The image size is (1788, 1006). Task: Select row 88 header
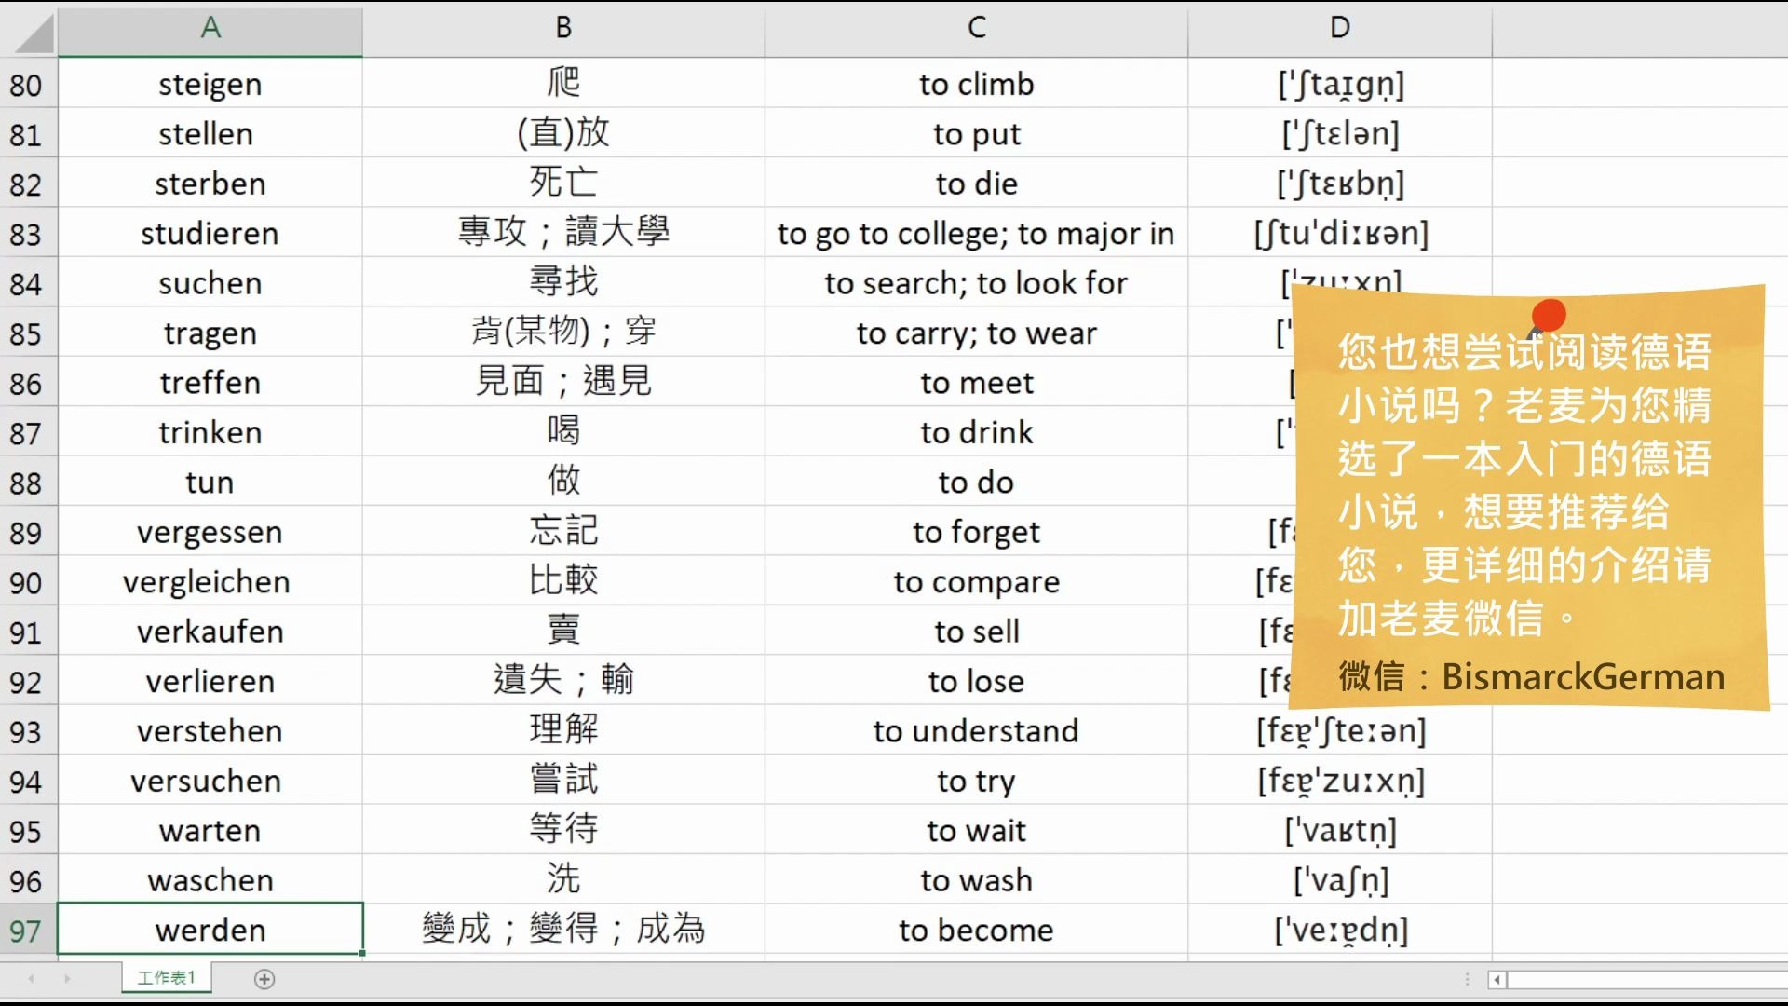pos(28,483)
